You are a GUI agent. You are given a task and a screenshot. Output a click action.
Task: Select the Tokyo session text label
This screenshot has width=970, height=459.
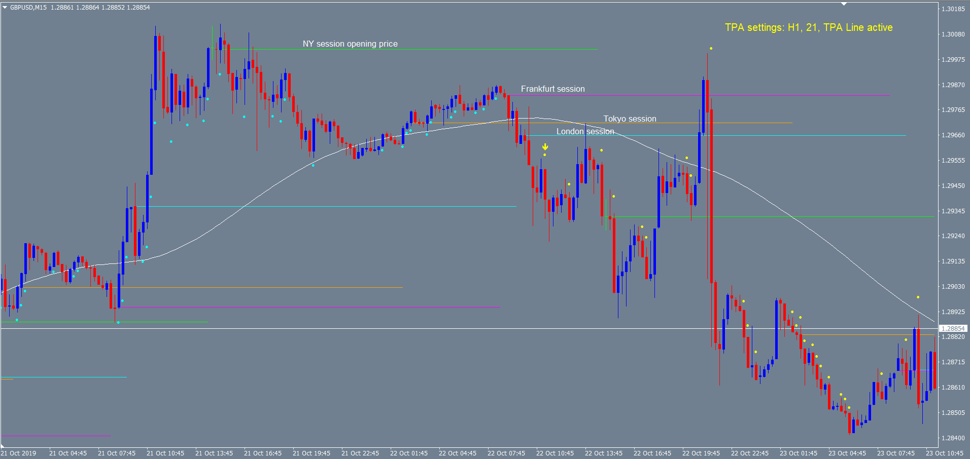coord(630,119)
